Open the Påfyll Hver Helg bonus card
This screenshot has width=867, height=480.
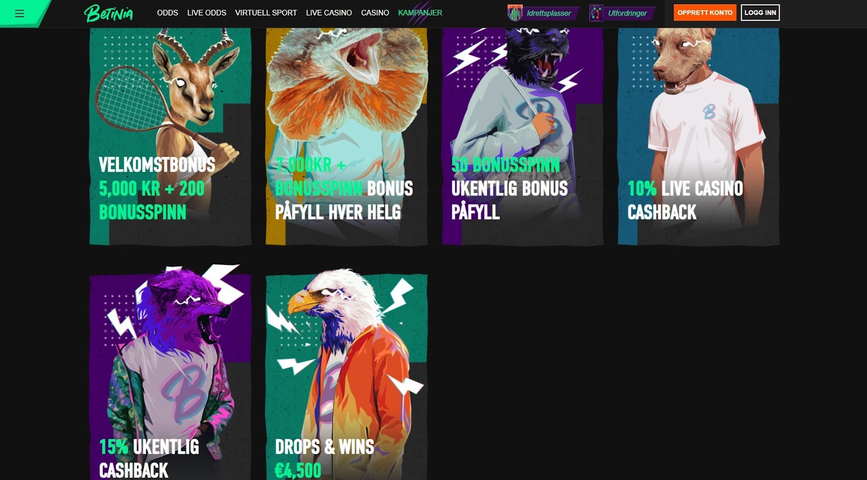[x=346, y=137]
